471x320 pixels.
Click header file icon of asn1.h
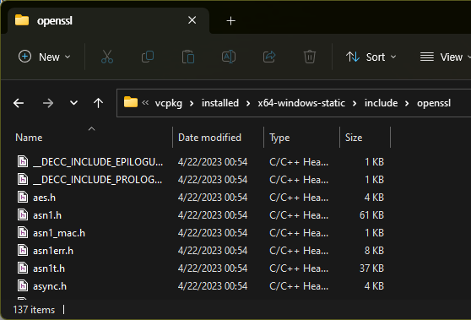pos(23,214)
